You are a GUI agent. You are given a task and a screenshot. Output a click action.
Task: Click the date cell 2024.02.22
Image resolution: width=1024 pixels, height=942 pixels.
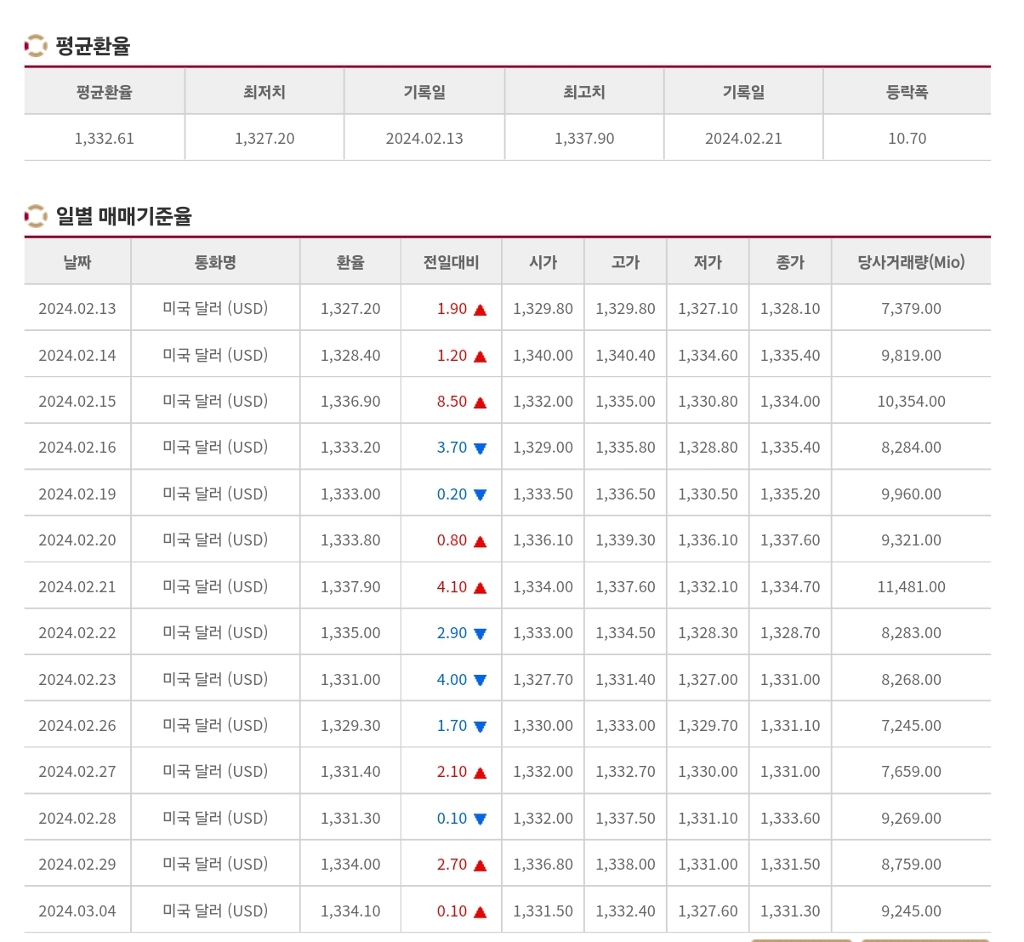click(x=77, y=633)
